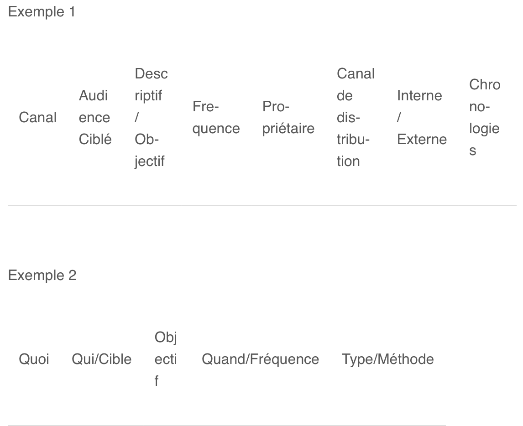
Task: Click the word Ciblé in header
Action: 95,139
